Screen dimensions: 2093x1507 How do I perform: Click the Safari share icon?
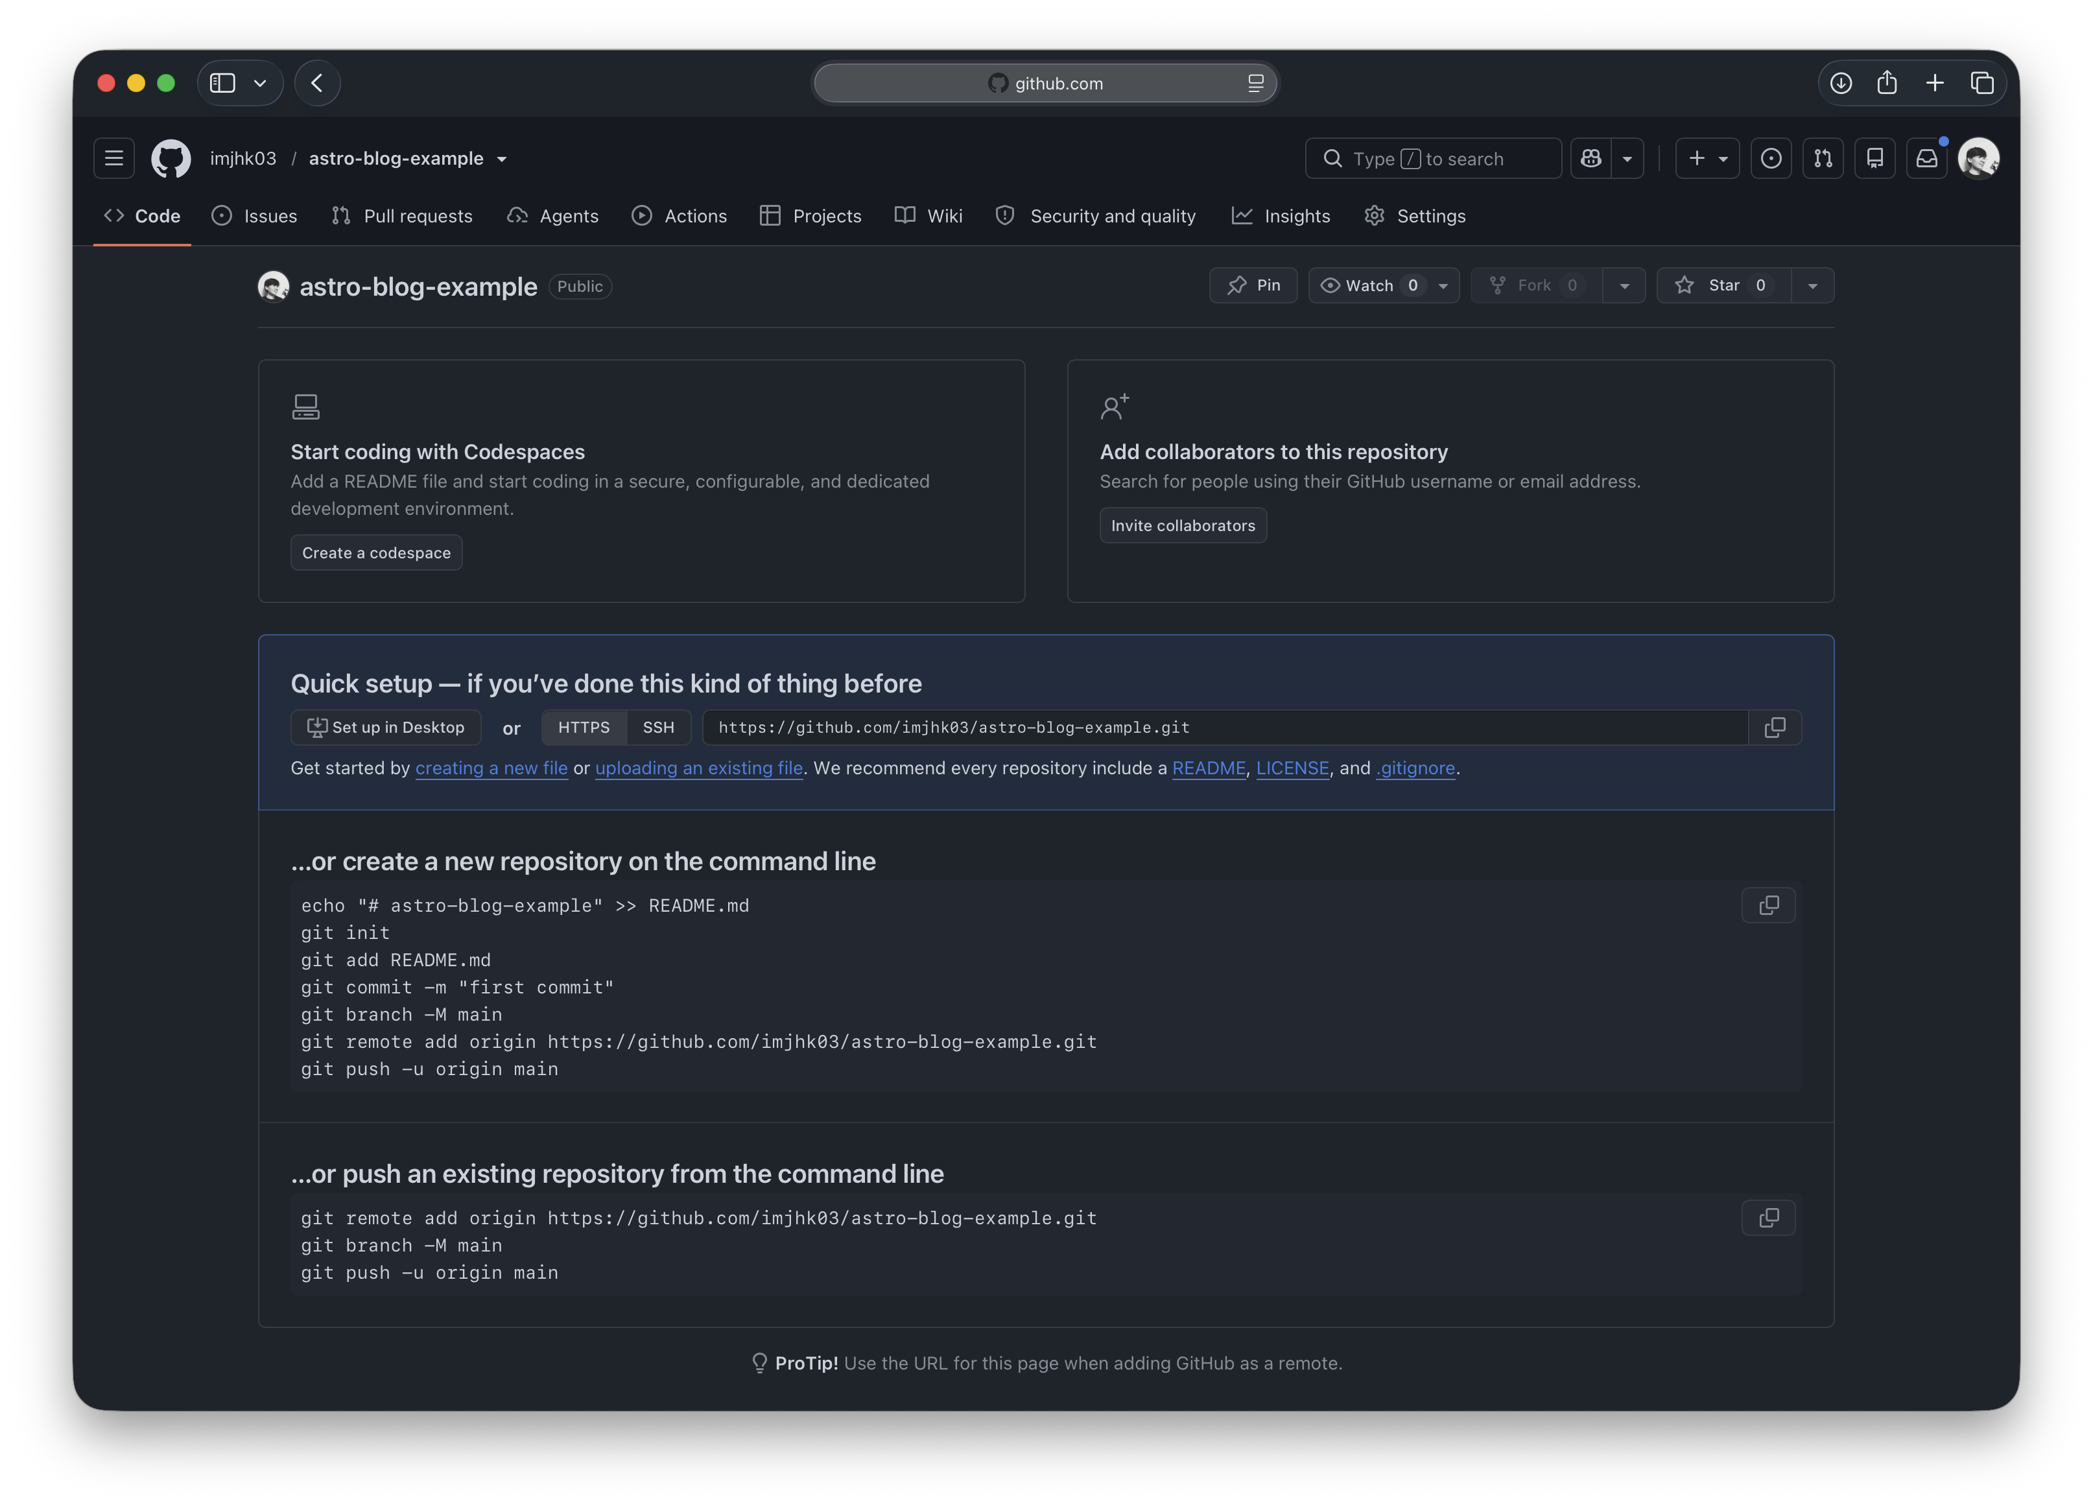[x=1887, y=83]
